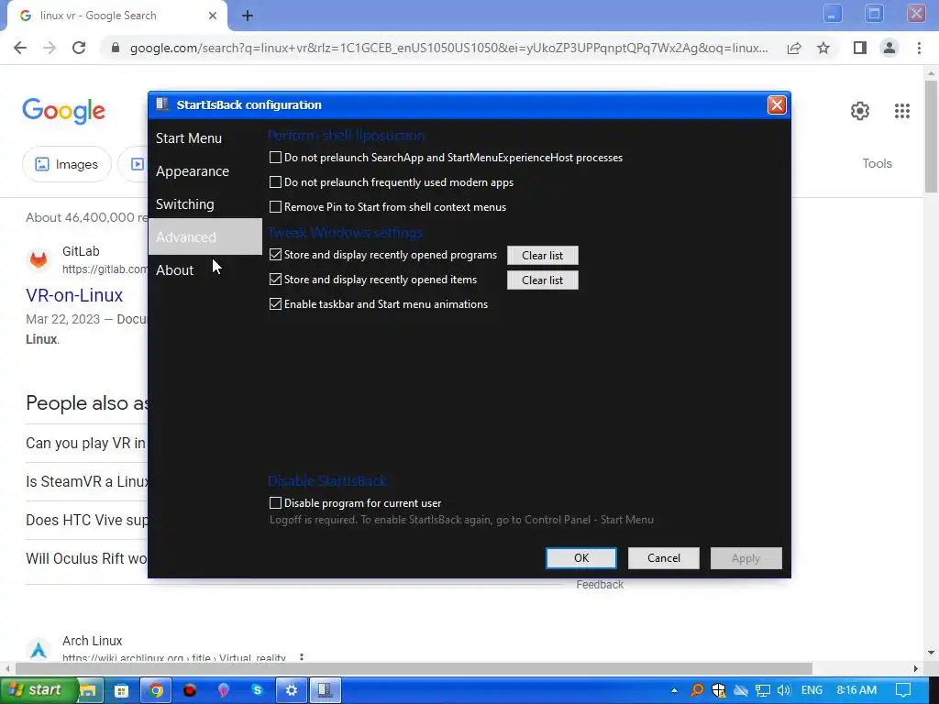Click Feedback link below questions
The height and width of the screenshot is (704, 939).
coord(600,585)
